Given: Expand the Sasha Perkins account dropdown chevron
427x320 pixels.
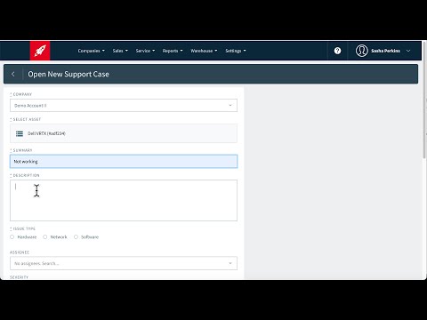Looking at the screenshot, I should click(x=408, y=51).
